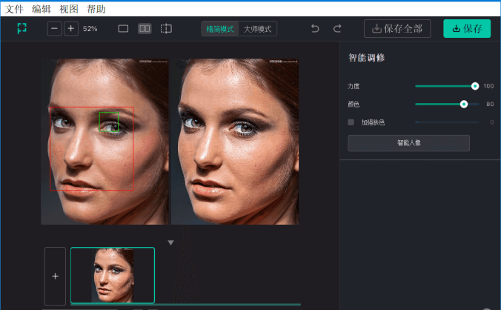
Task: Zoom in with the plus button
Action: pos(70,28)
